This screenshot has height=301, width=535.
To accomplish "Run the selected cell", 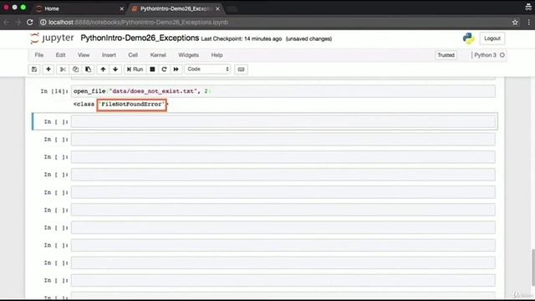I will click(135, 69).
